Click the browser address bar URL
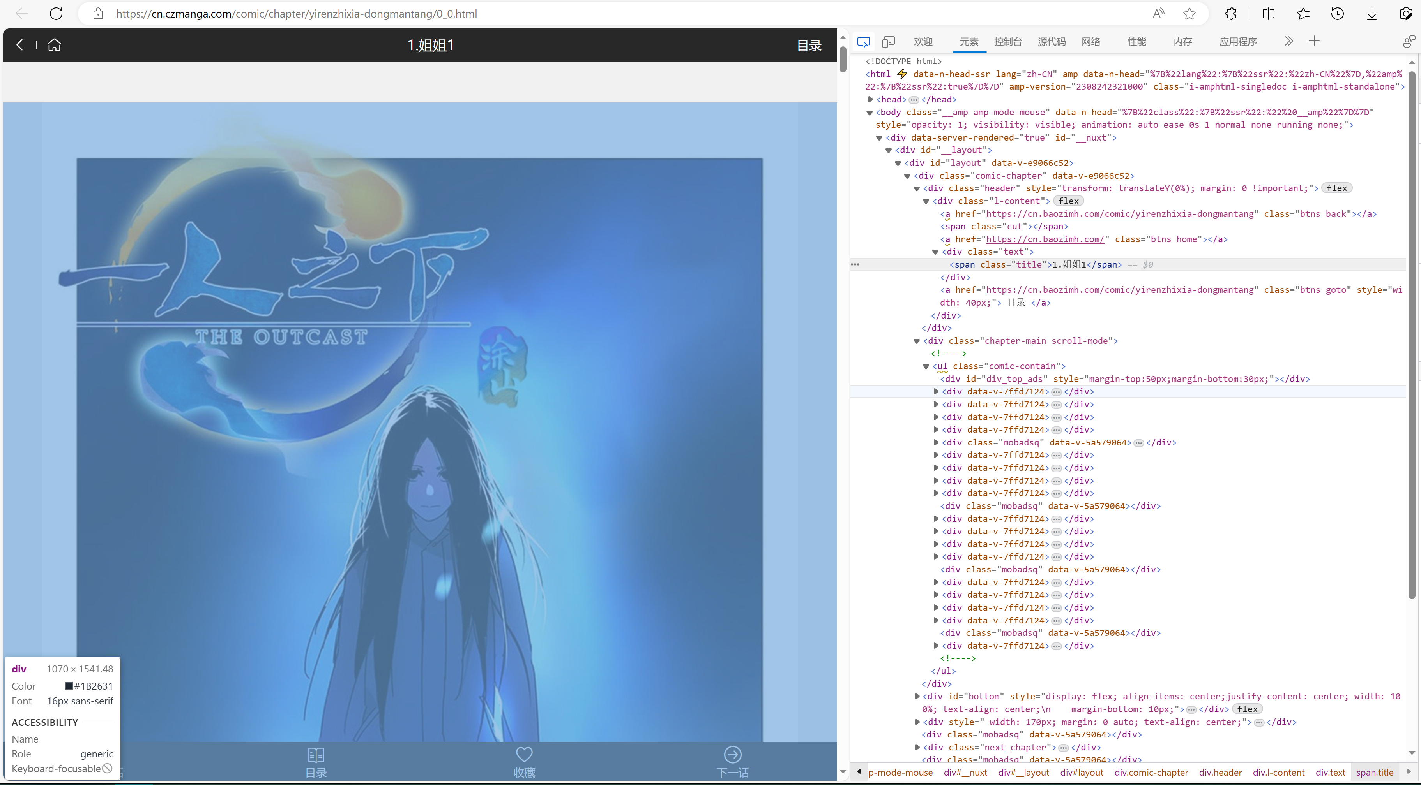The width and height of the screenshot is (1421, 785). [296, 14]
